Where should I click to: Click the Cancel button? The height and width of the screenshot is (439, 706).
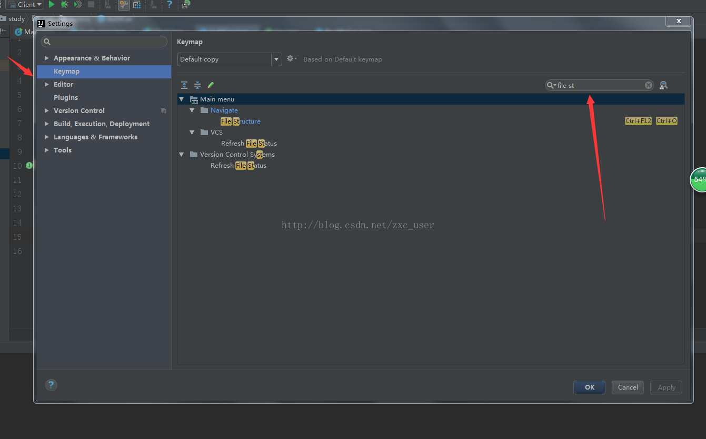[x=628, y=387]
